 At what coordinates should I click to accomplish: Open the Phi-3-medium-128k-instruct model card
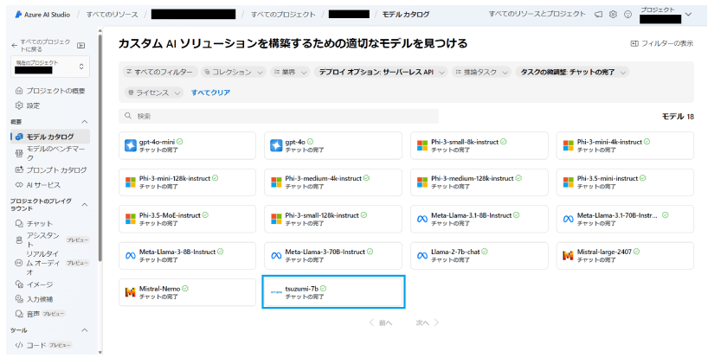[x=480, y=182]
